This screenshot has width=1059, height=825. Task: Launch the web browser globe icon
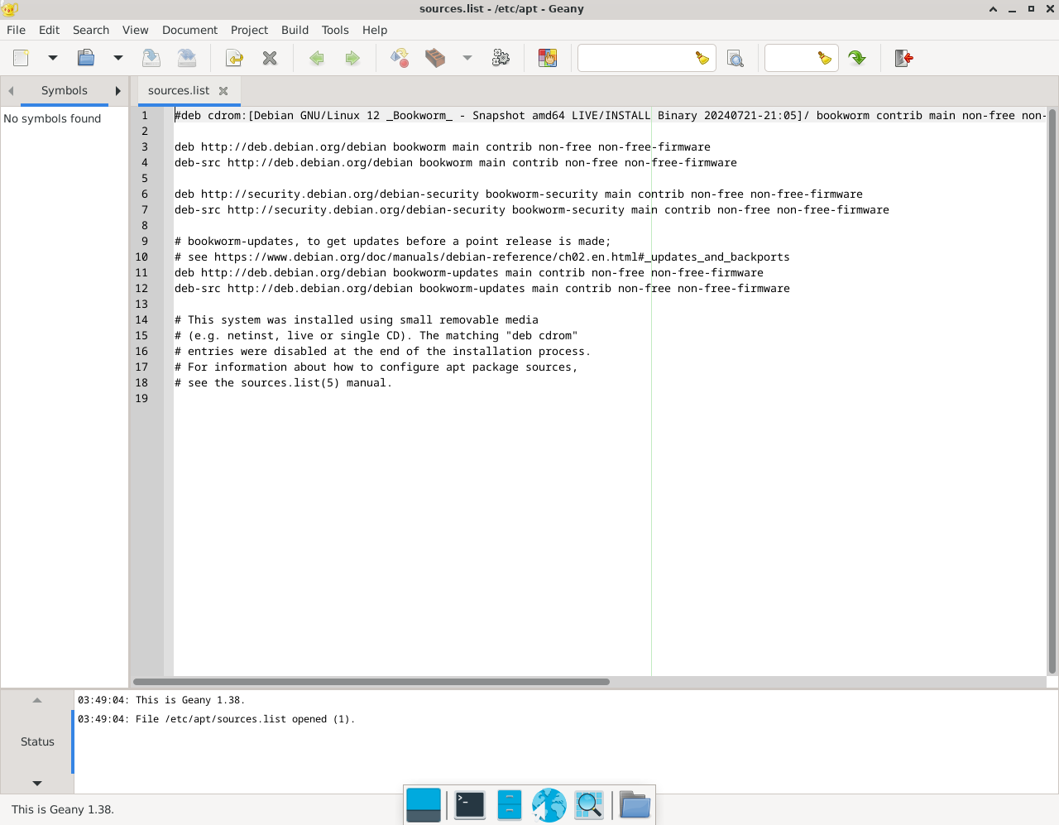[x=549, y=804]
